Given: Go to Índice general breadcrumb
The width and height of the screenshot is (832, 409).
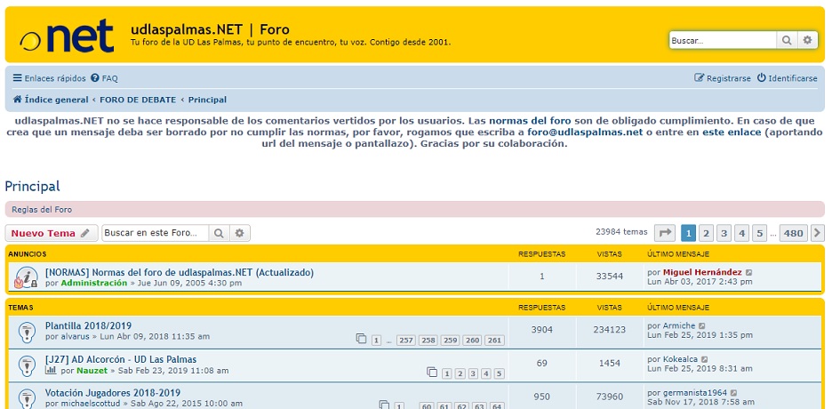Looking at the screenshot, I should click(51, 100).
